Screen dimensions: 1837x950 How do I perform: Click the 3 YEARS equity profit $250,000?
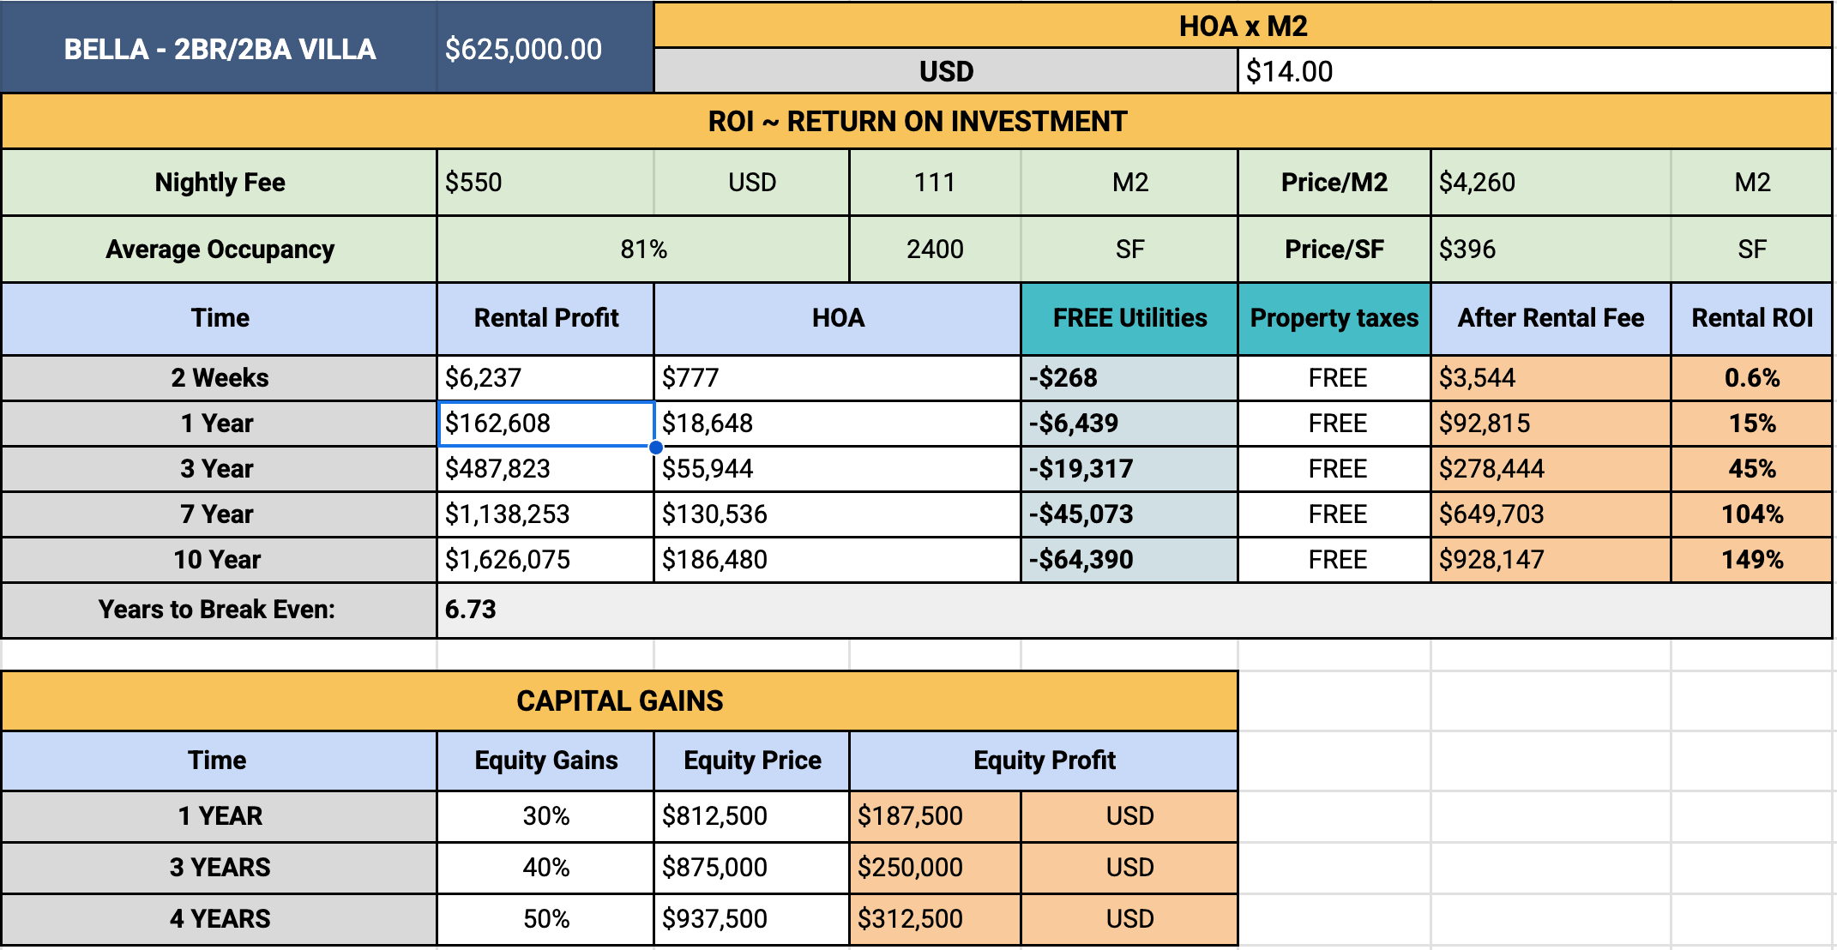(934, 868)
